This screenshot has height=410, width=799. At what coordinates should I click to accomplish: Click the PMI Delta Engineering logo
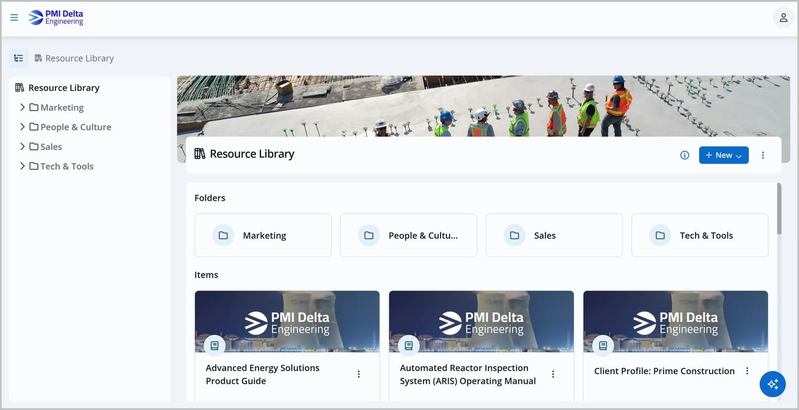coord(56,18)
